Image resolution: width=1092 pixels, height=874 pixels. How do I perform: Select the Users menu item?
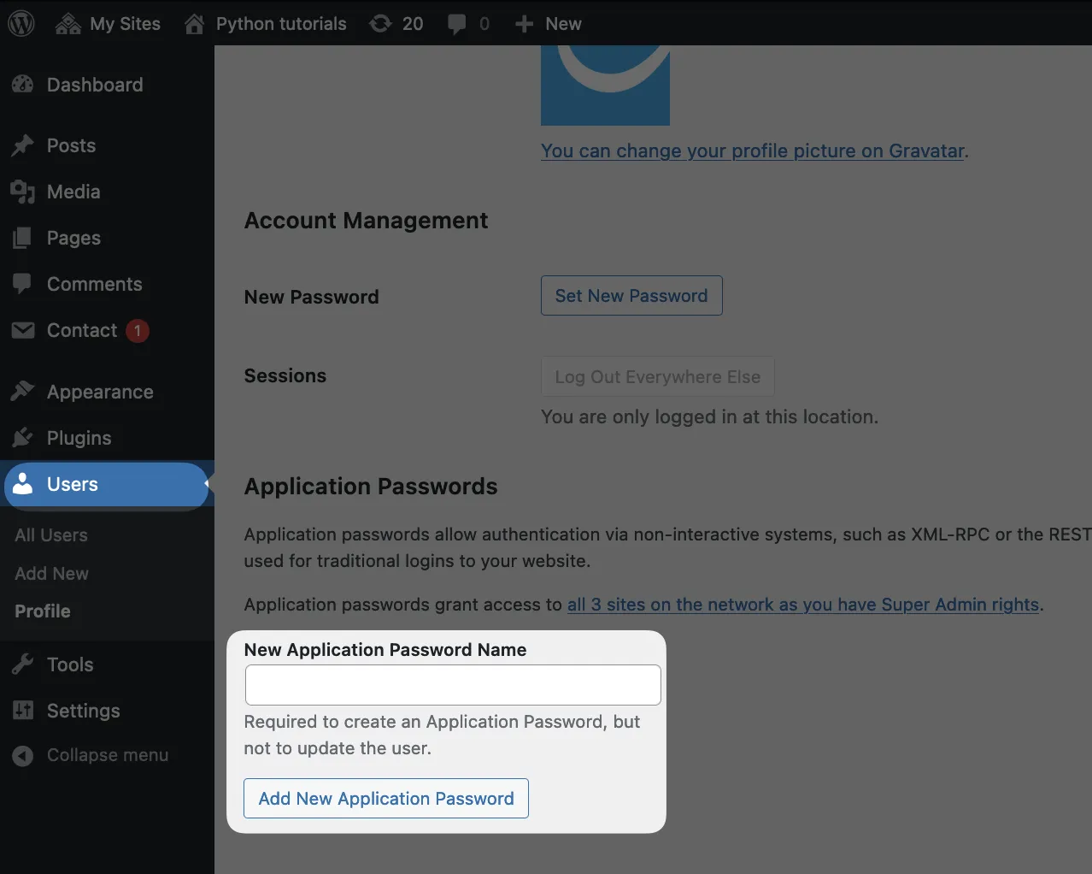click(106, 485)
